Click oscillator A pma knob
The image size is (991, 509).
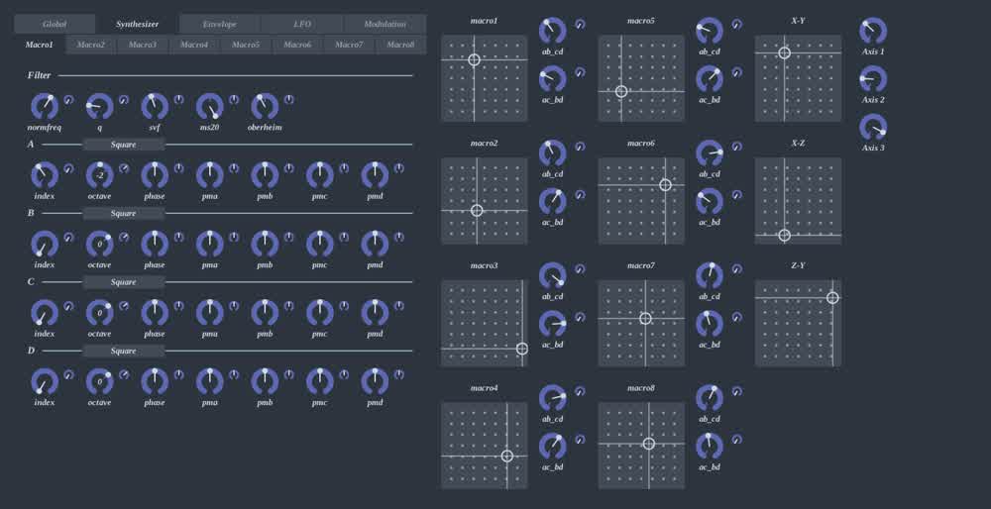[x=210, y=175]
